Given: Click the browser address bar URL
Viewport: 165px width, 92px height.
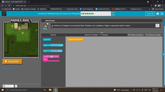Looking at the screenshot, I should coord(32,6).
